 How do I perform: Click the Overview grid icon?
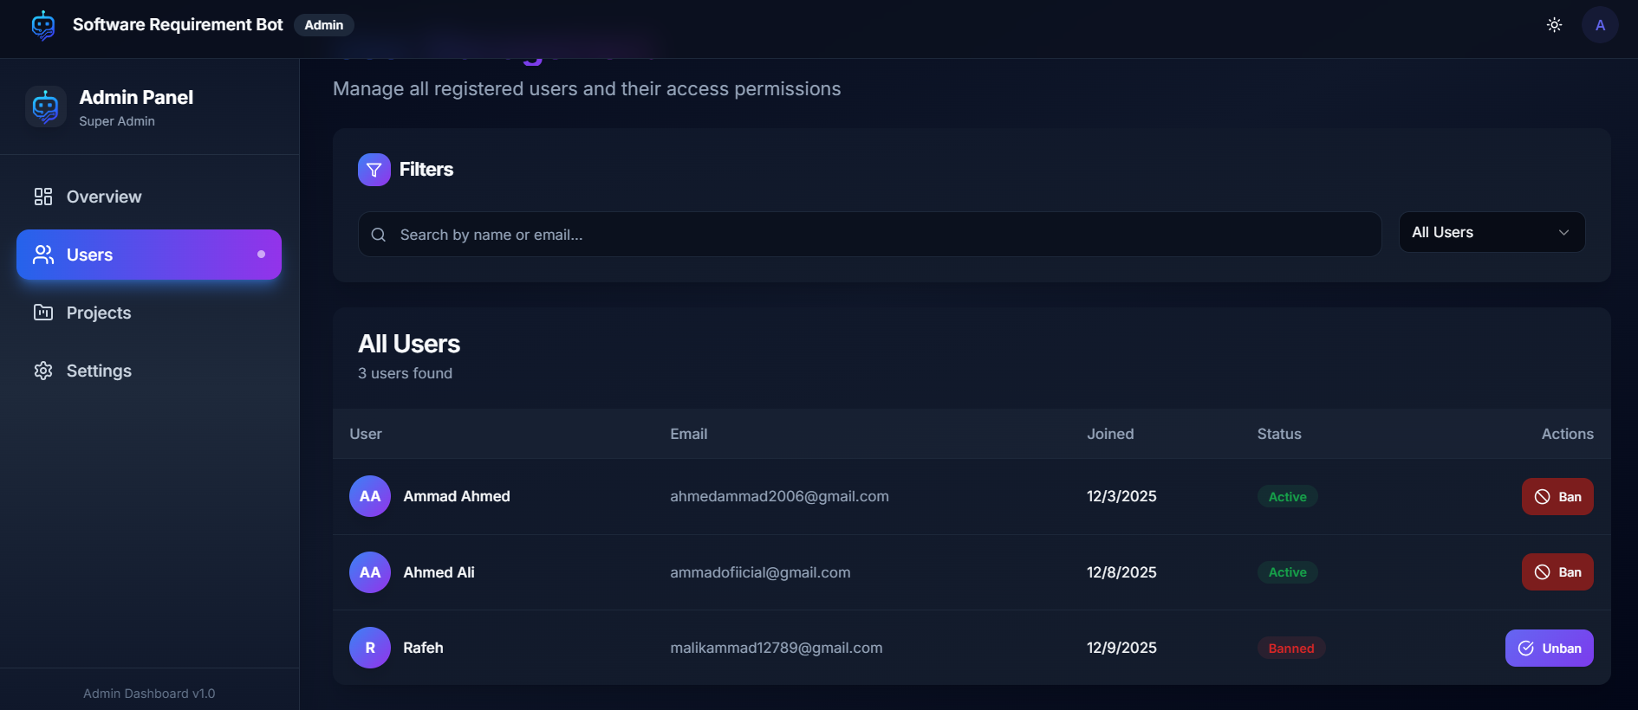[43, 197]
